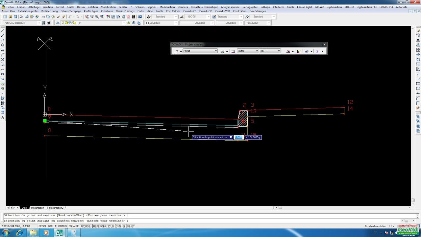Open the Fichier menu
Screen dimensions: 421x237
pyautogui.click(x=10, y=7)
